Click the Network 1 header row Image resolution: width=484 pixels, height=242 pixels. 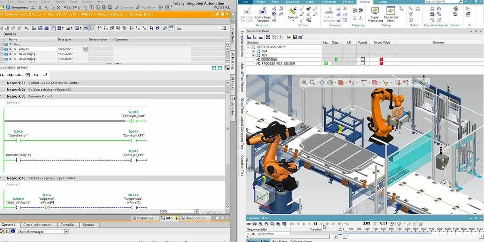(x=113, y=83)
